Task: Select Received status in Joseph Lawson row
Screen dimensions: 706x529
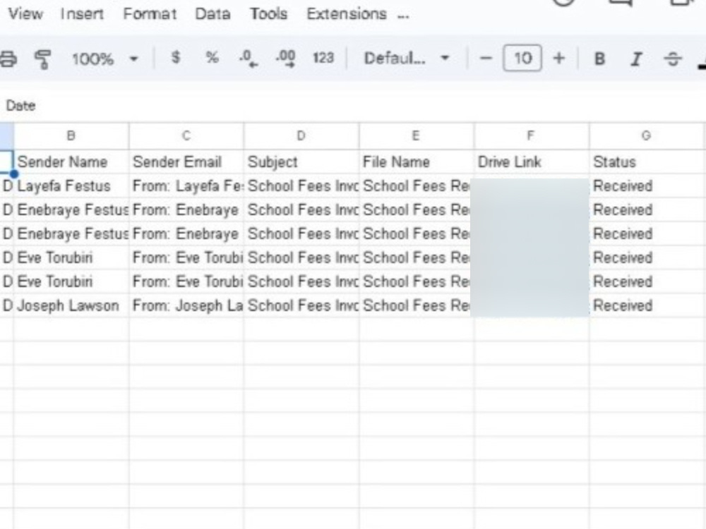Action: [x=647, y=305]
